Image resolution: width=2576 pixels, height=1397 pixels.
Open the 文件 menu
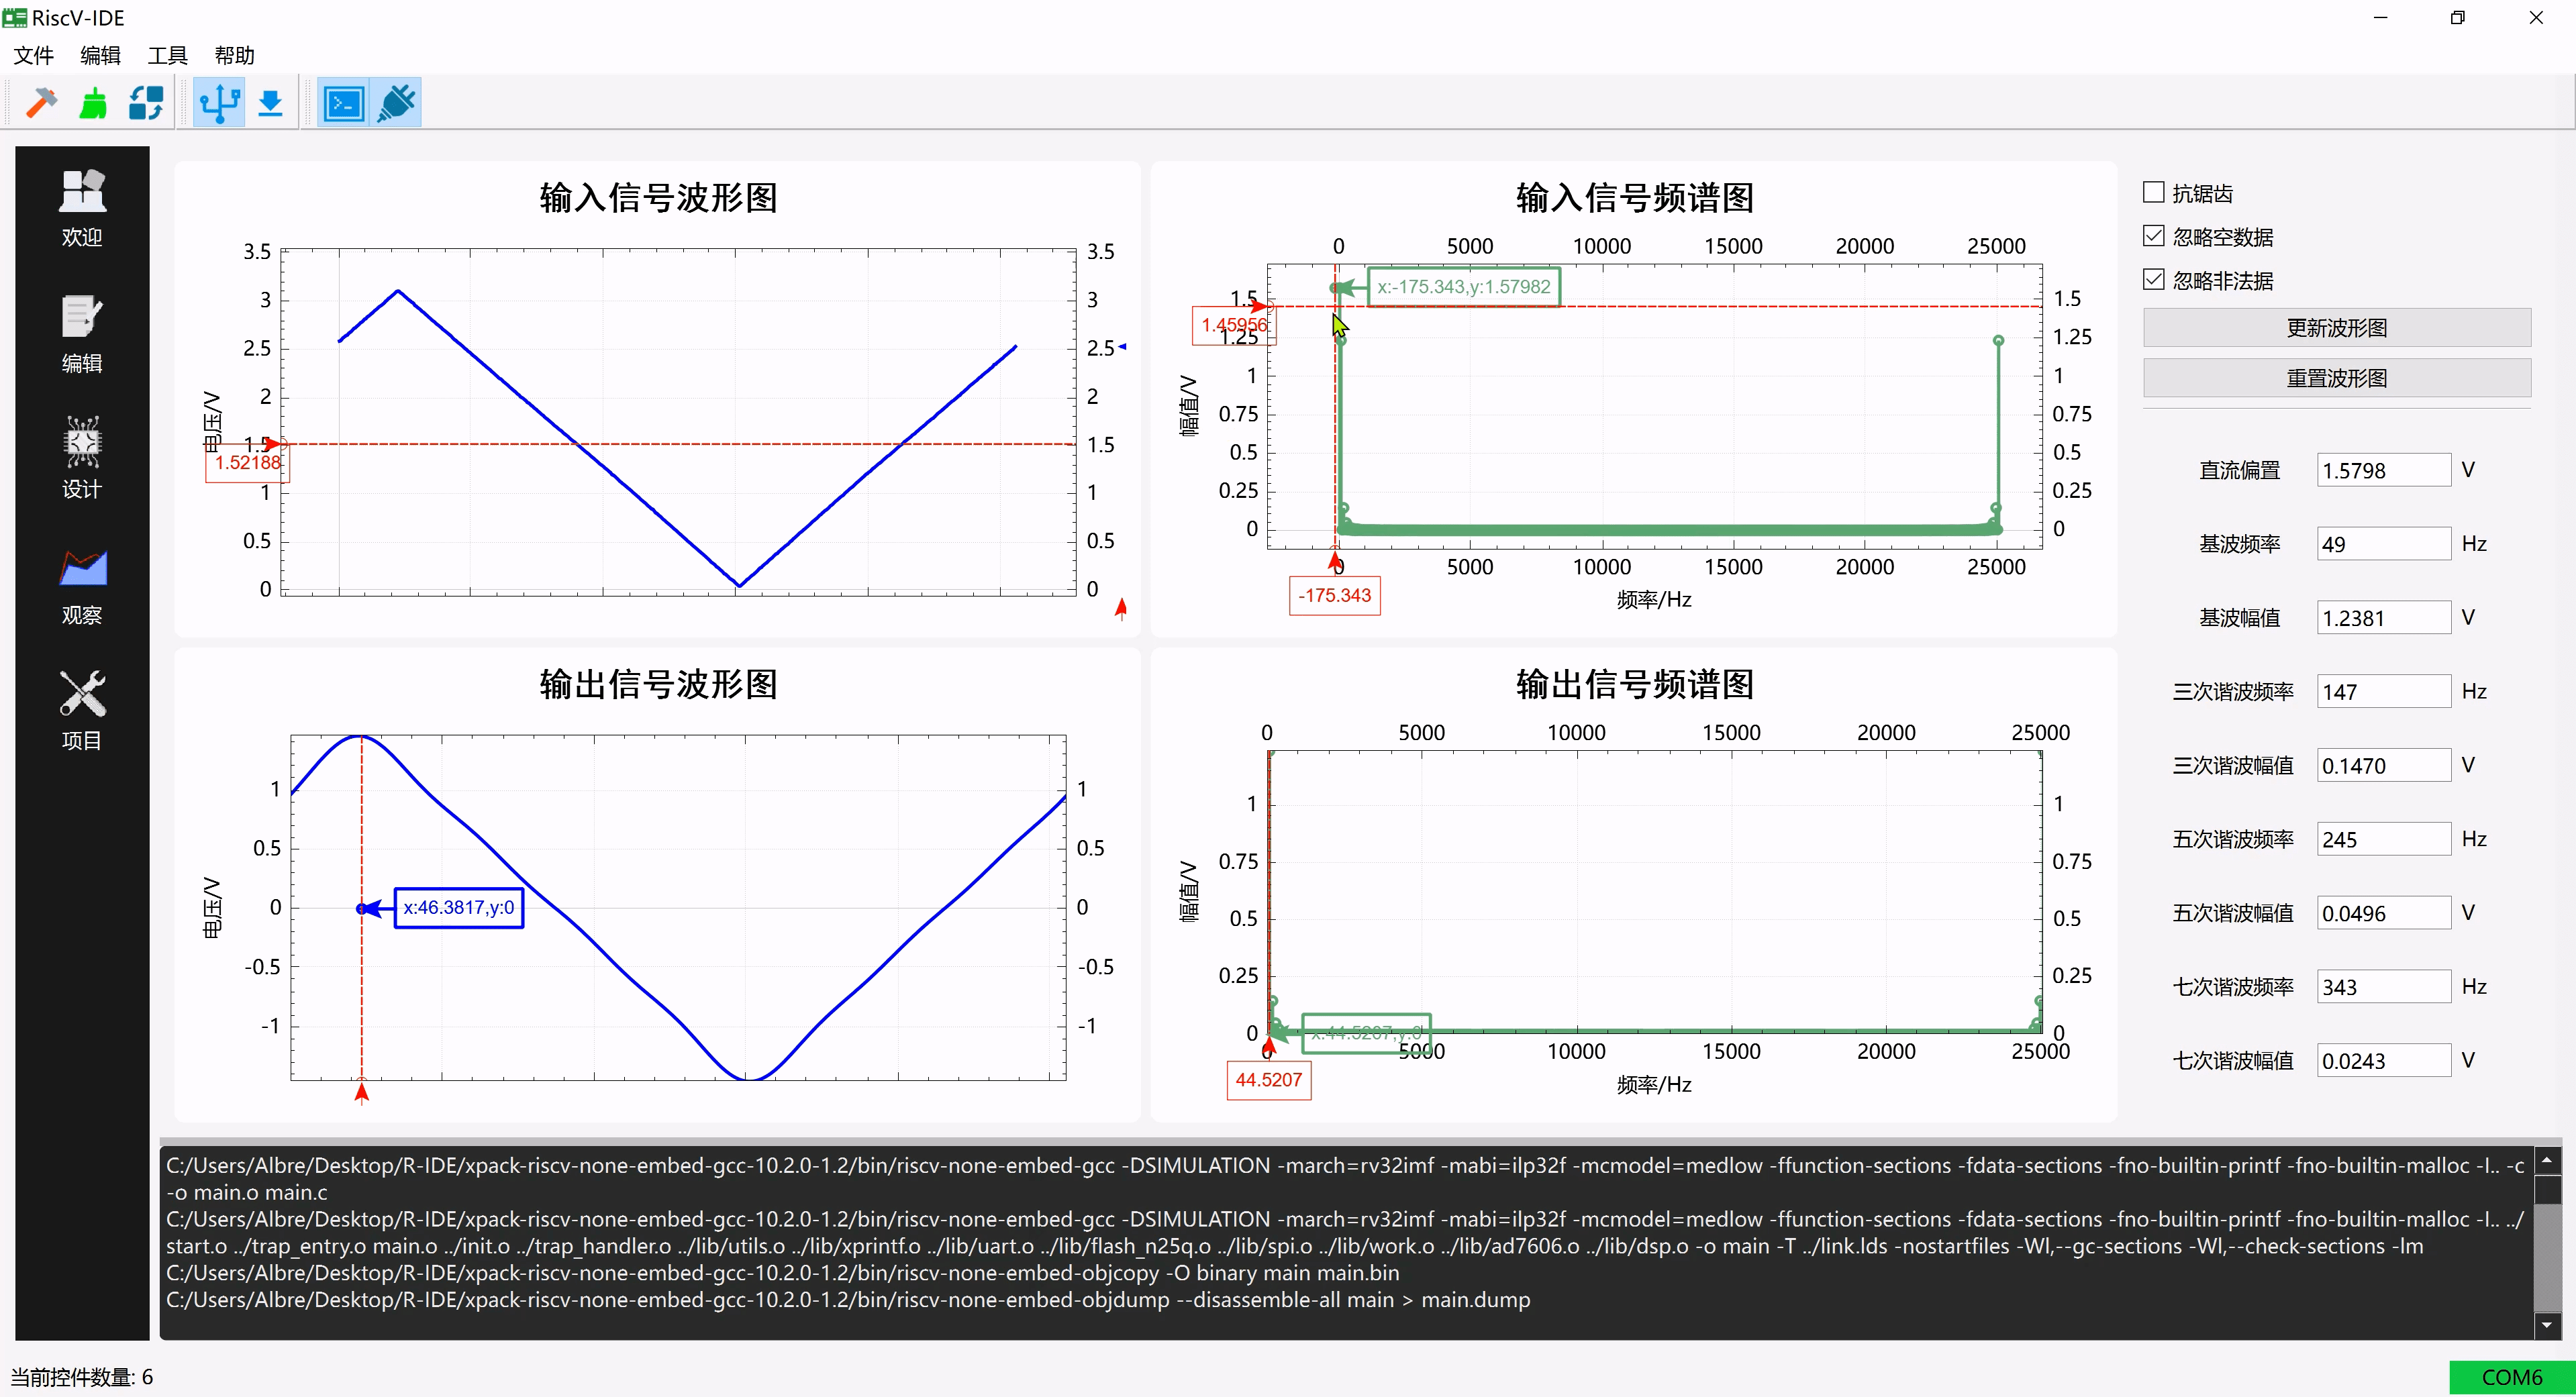pos(34,55)
